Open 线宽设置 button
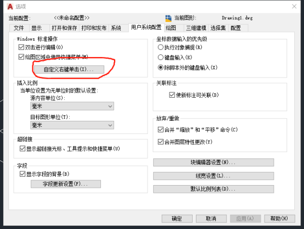 tap(213, 176)
